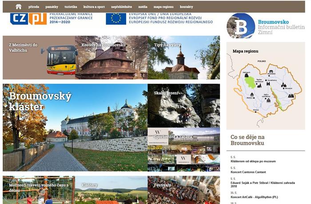Go to homepage via the house icon
Viewport: 311px width, 204px height.
point(18,7)
